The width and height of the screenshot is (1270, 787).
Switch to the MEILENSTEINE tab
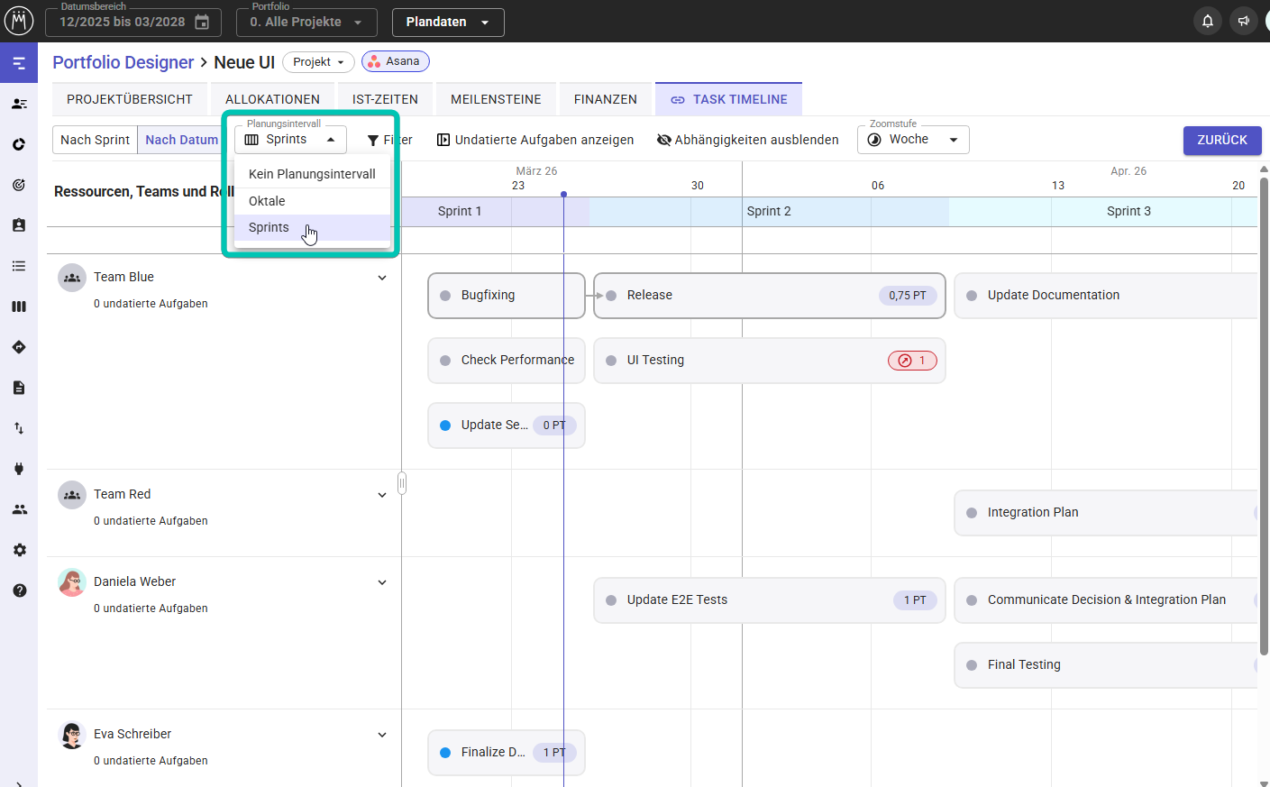[496, 99]
